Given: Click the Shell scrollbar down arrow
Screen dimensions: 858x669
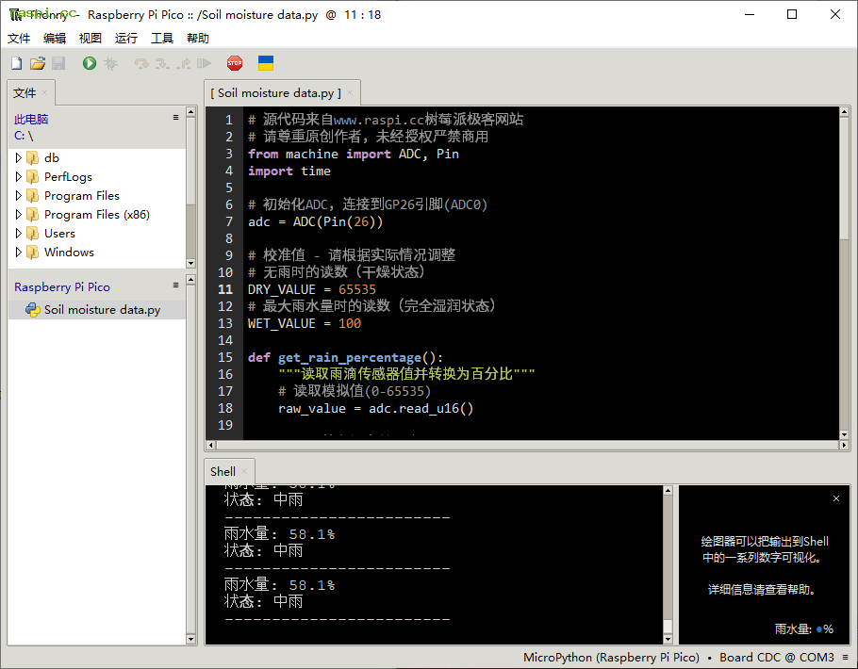Looking at the screenshot, I should pyautogui.click(x=668, y=639).
